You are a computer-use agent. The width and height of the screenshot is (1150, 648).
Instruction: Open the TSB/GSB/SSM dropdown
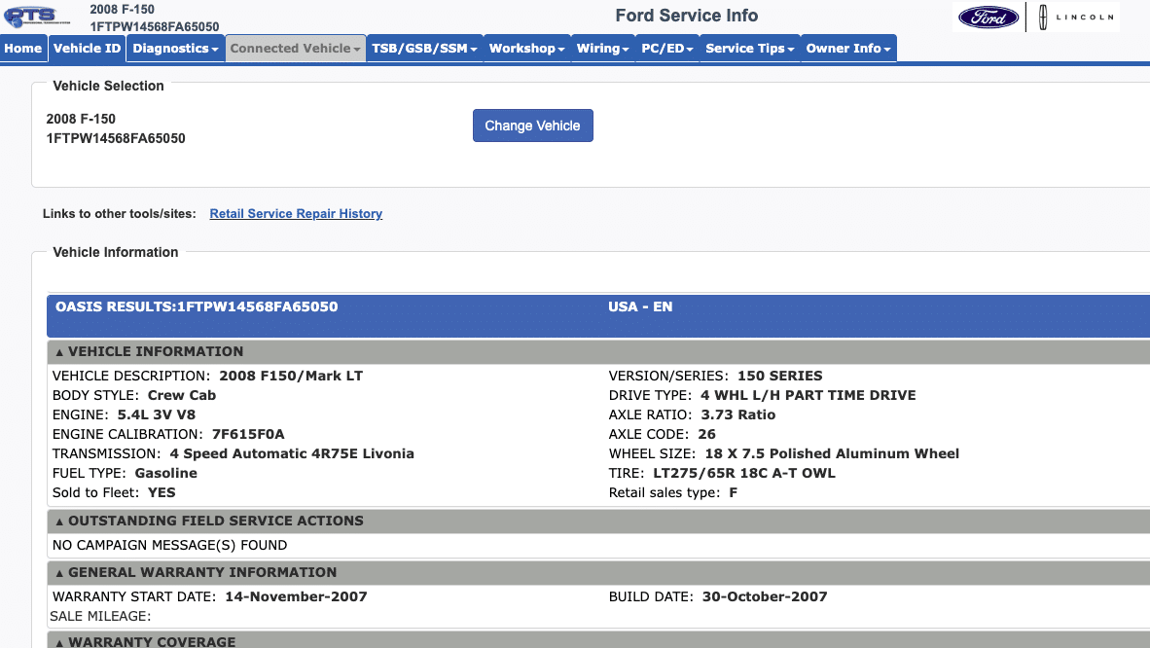(x=424, y=48)
